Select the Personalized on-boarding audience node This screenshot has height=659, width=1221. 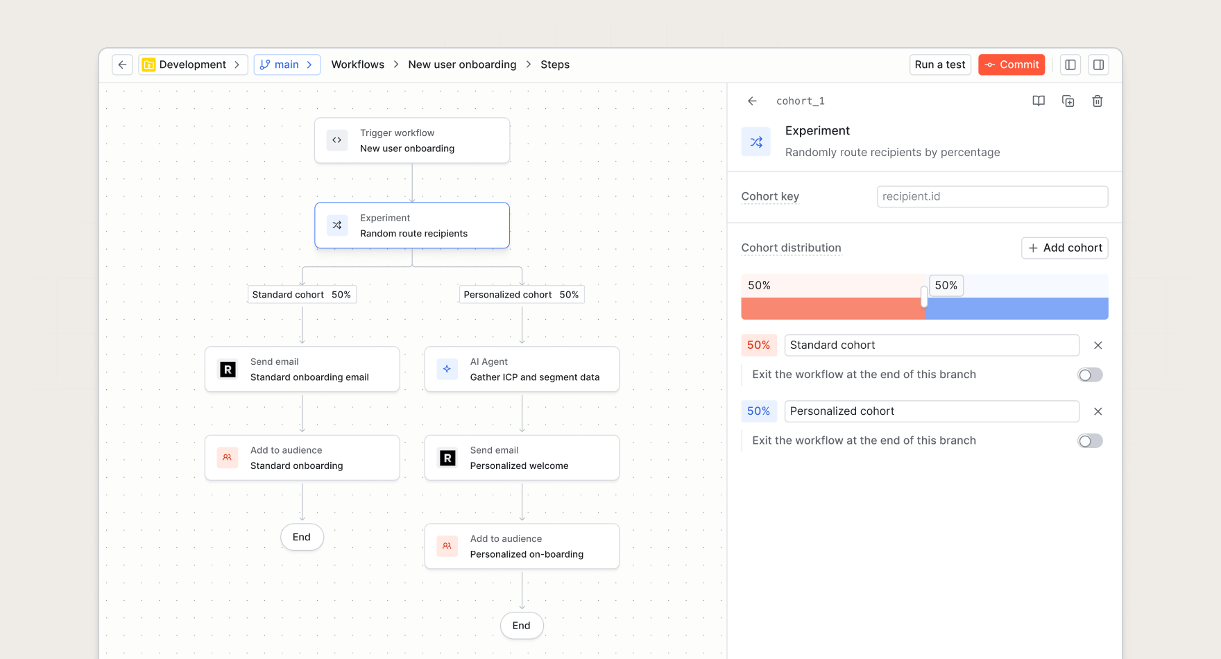[522, 547]
